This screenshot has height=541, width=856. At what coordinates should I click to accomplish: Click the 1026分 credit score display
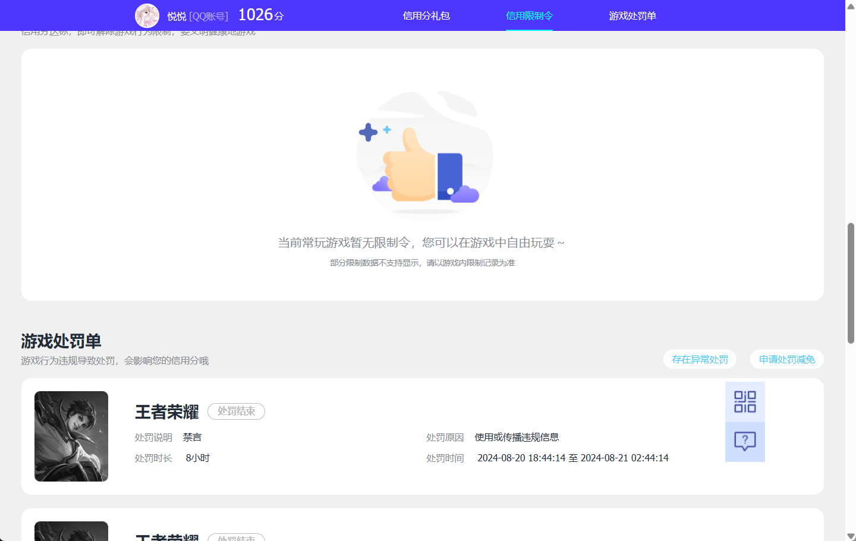(260, 15)
